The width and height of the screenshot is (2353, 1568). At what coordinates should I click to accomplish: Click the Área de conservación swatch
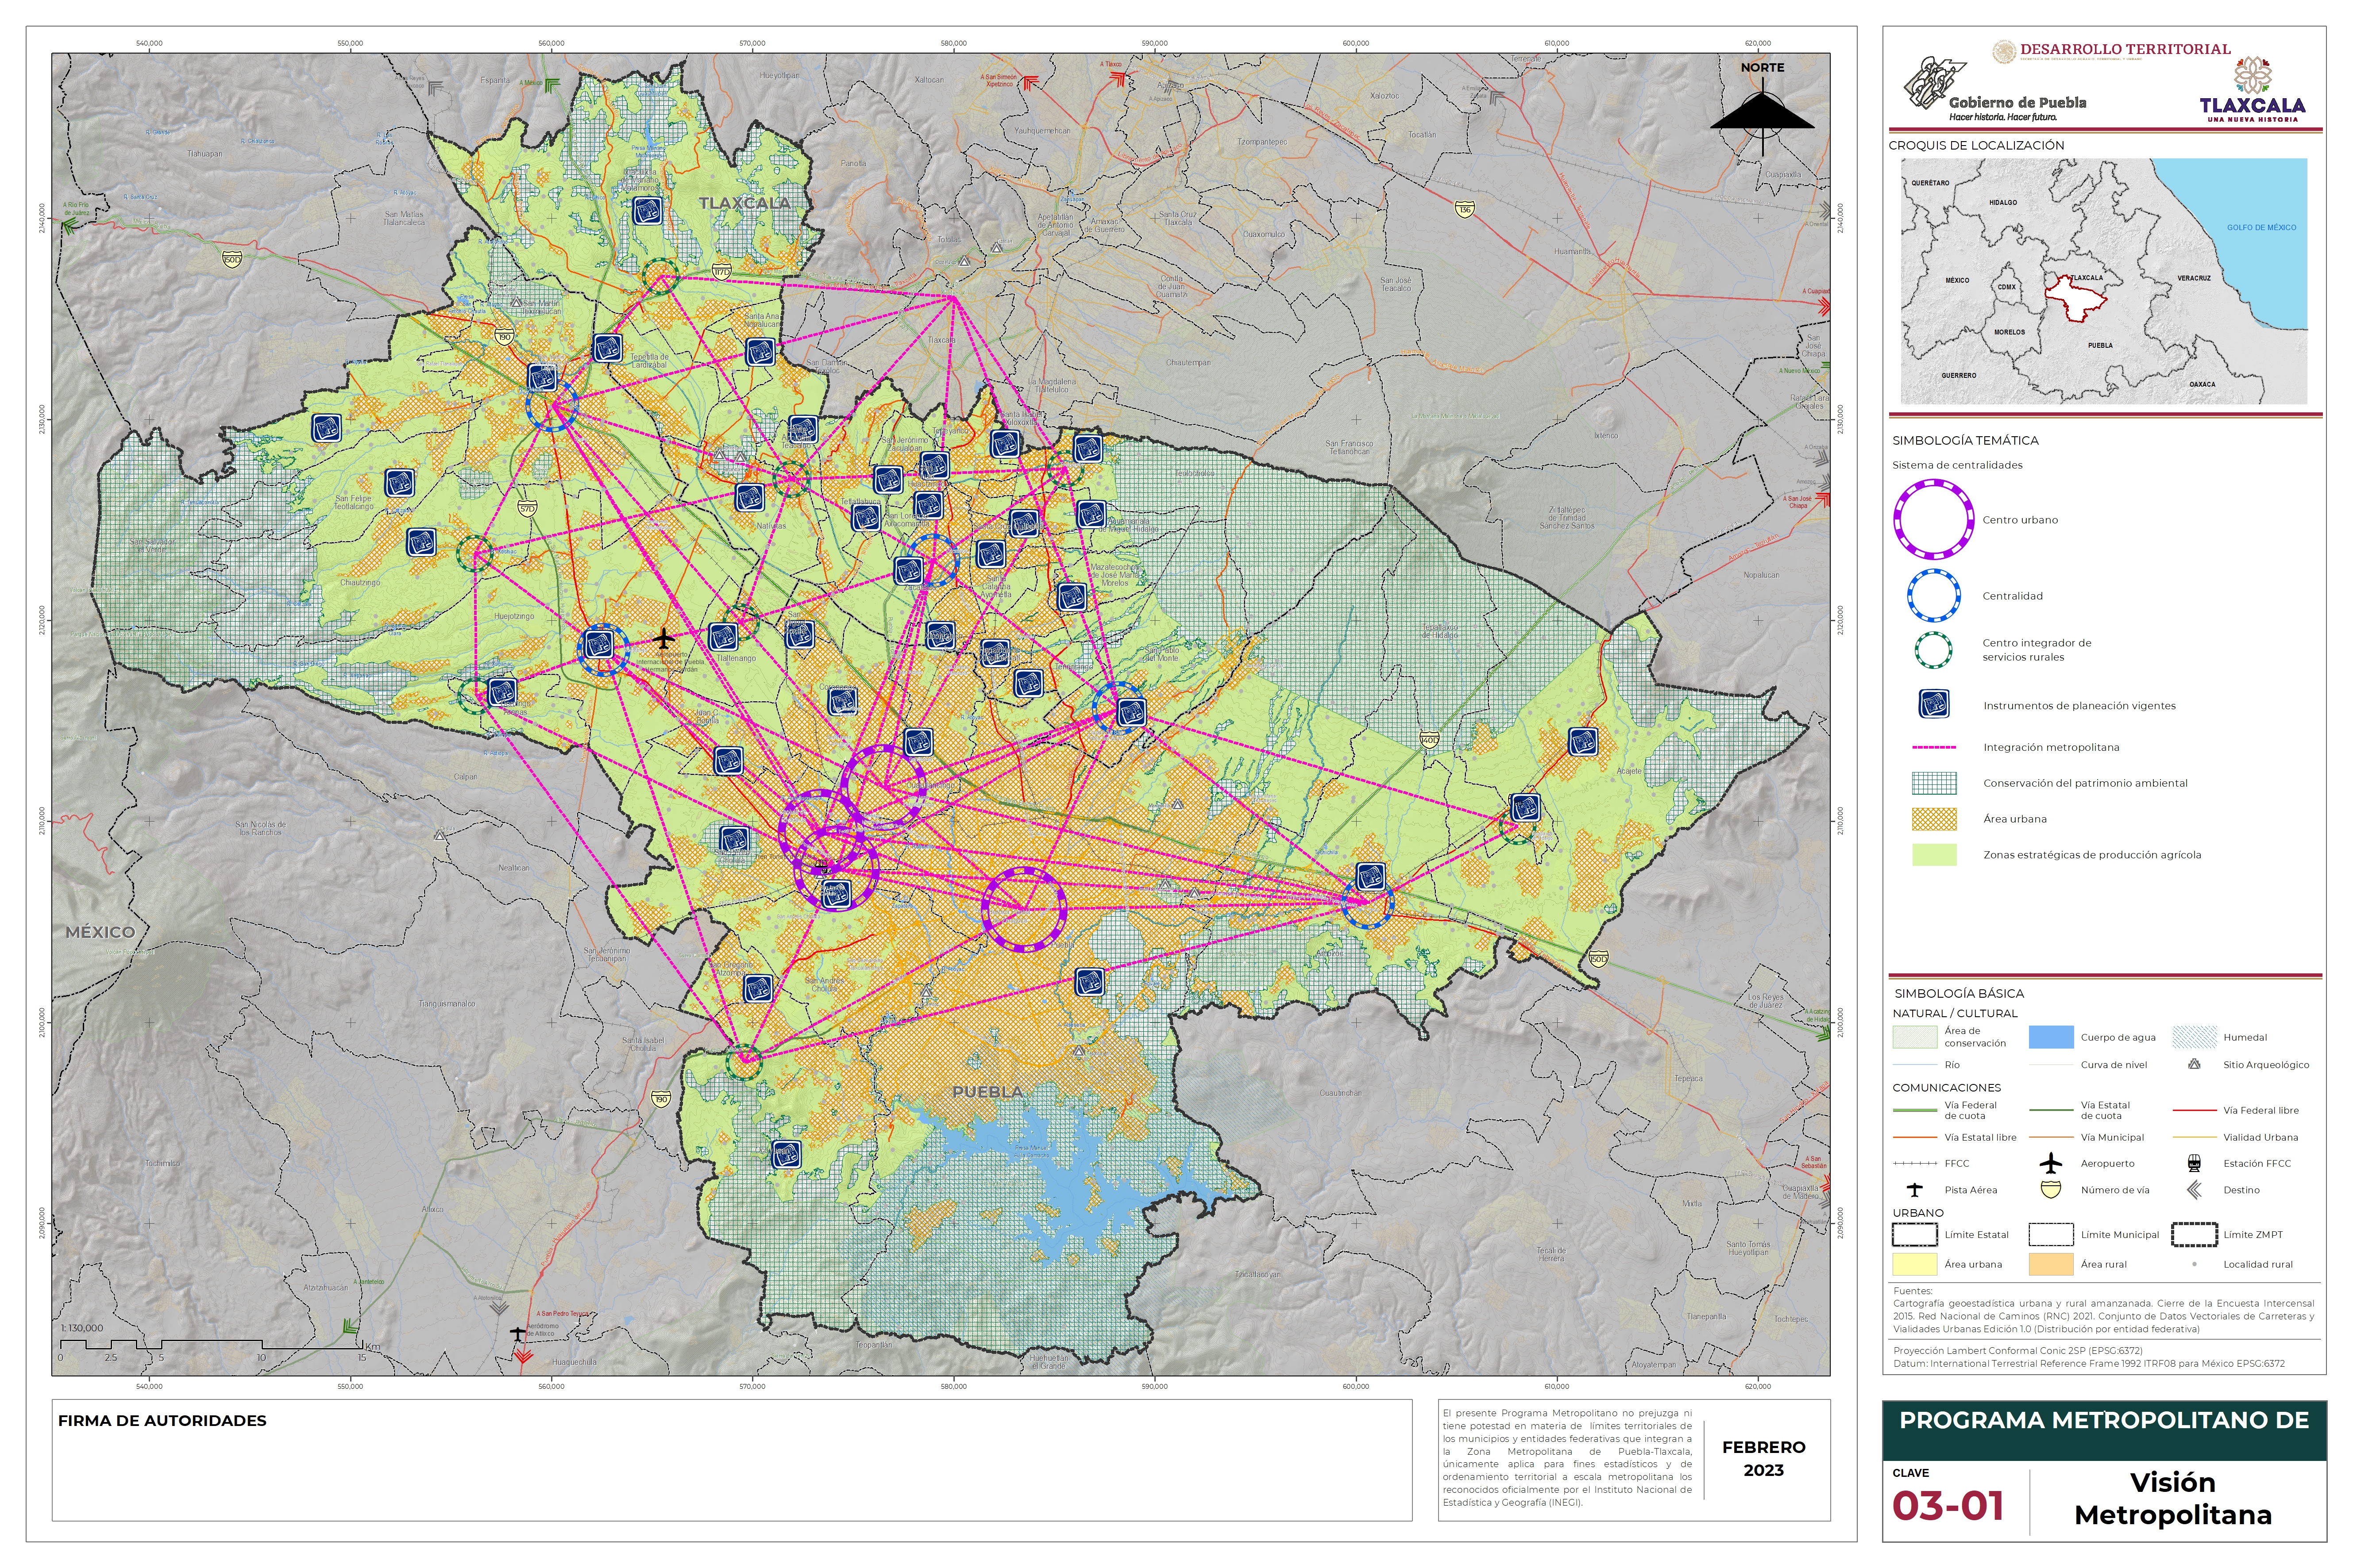pyautogui.click(x=1915, y=1037)
